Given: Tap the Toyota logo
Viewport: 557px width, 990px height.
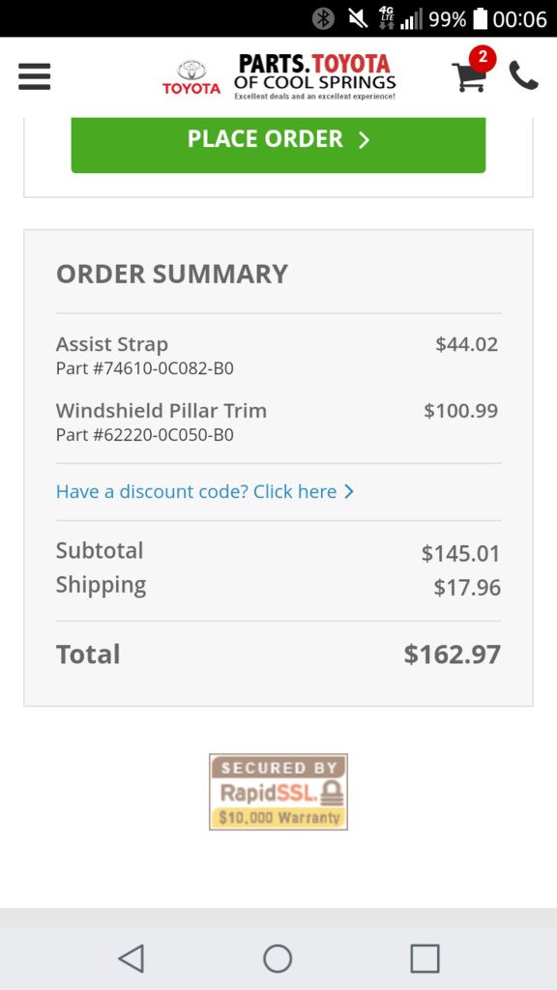Looking at the screenshot, I should point(191,77).
